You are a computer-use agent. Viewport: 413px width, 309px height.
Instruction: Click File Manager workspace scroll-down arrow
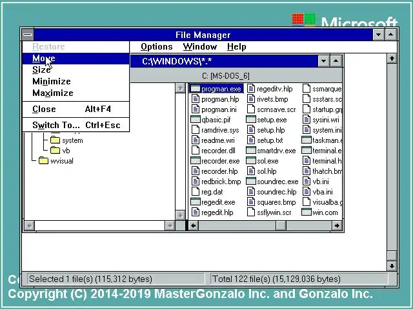[392, 266]
